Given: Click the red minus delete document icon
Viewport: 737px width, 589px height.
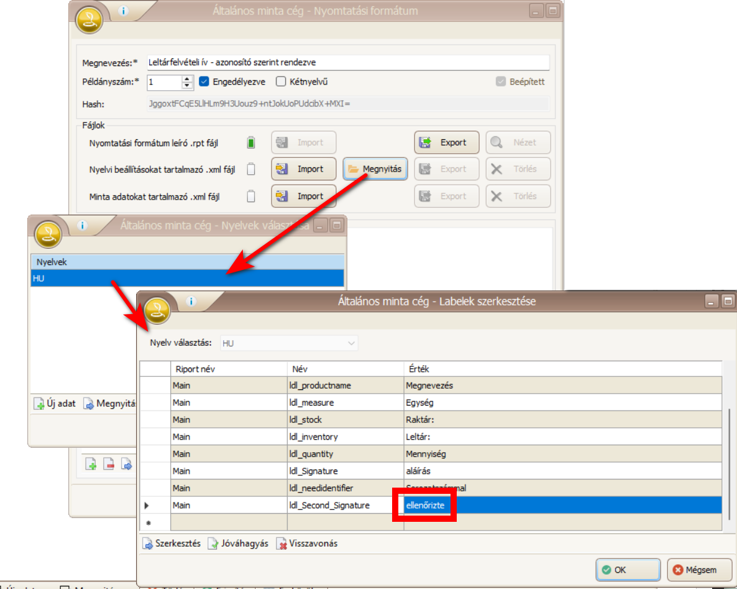Looking at the screenshot, I should coord(109,464).
